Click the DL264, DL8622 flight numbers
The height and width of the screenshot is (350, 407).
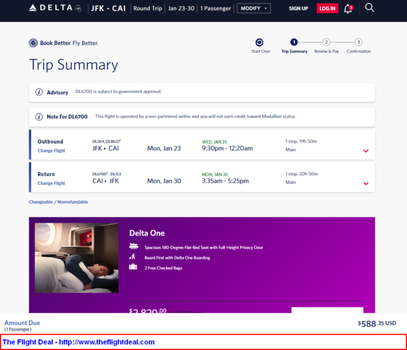click(106, 141)
